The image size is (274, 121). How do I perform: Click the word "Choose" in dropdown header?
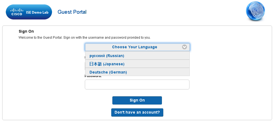(x=119, y=47)
